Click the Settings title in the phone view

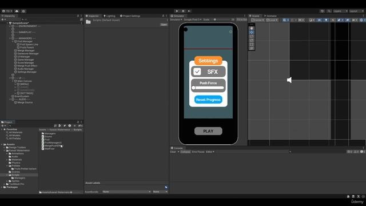click(x=208, y=61)
